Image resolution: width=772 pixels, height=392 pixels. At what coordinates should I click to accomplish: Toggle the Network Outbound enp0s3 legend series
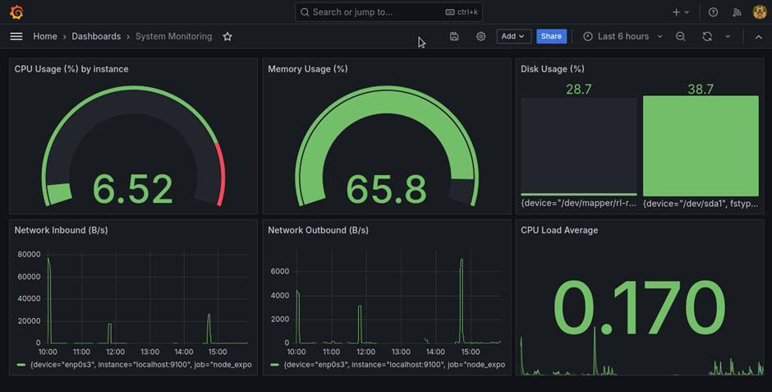394,364
